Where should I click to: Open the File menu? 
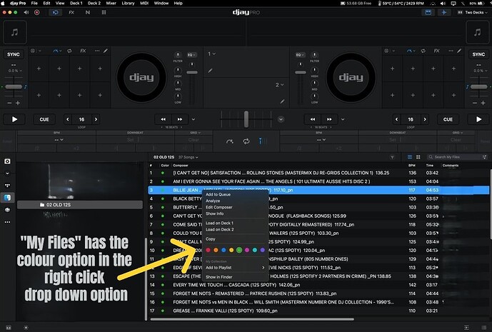tap(34, 3)
